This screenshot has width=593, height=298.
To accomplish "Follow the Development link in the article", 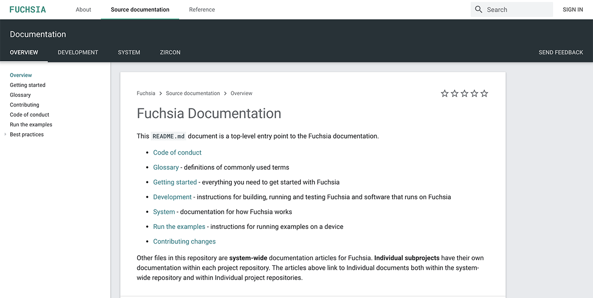I will click(x=173, y=197).
